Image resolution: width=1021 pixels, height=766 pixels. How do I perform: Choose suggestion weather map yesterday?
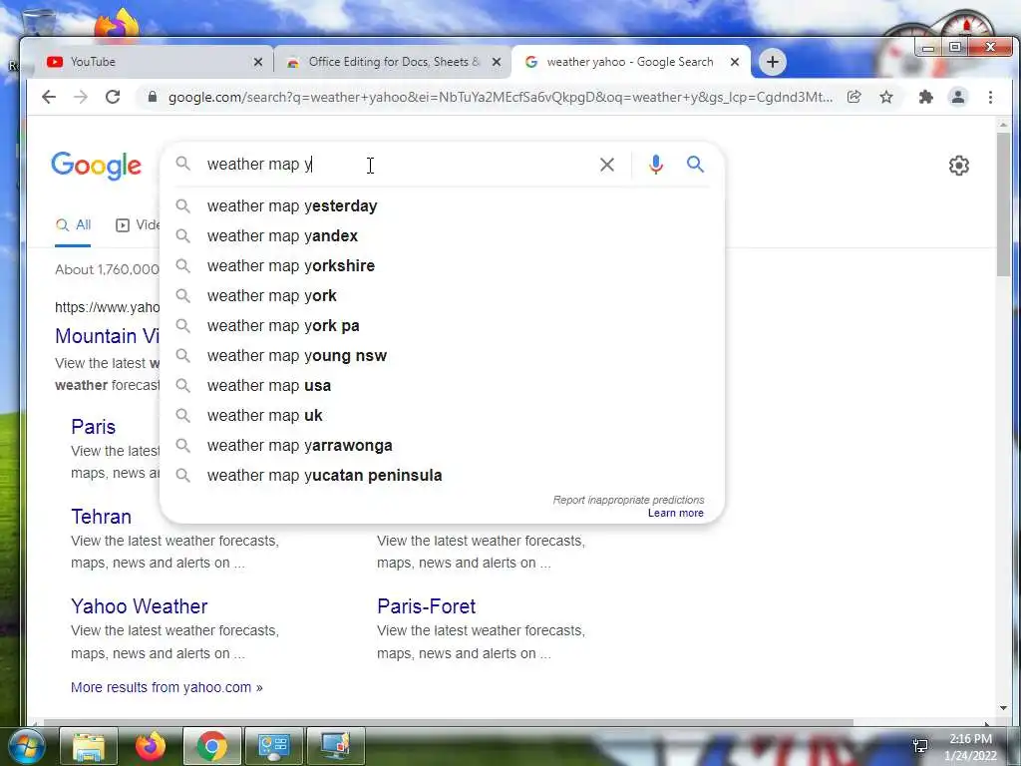(x=442, y=205)
